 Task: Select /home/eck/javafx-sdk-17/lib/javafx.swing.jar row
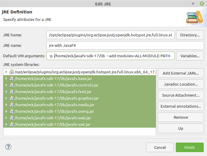pos(79,111)
